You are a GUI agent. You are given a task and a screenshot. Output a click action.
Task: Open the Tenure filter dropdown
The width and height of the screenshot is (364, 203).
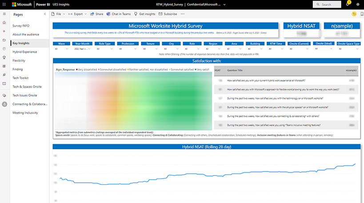coord(150,49)
